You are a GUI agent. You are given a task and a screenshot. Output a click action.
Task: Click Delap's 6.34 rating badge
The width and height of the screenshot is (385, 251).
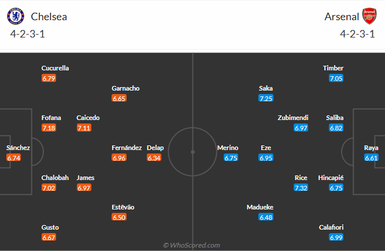click(154, 158)
